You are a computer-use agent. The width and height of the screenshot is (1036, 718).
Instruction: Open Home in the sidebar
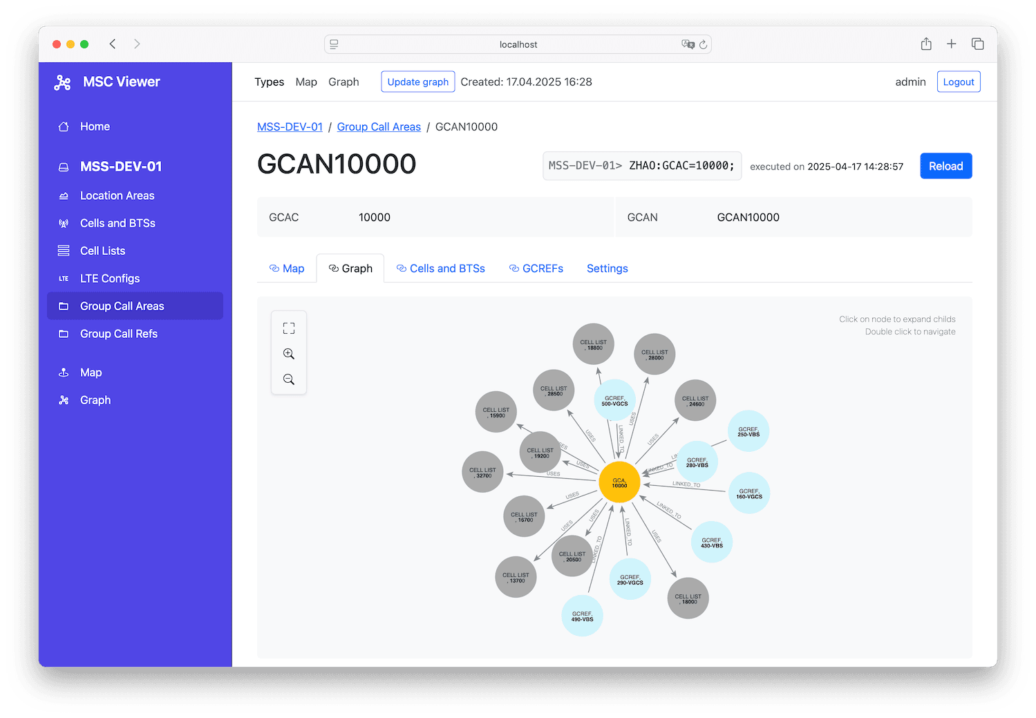95,126
